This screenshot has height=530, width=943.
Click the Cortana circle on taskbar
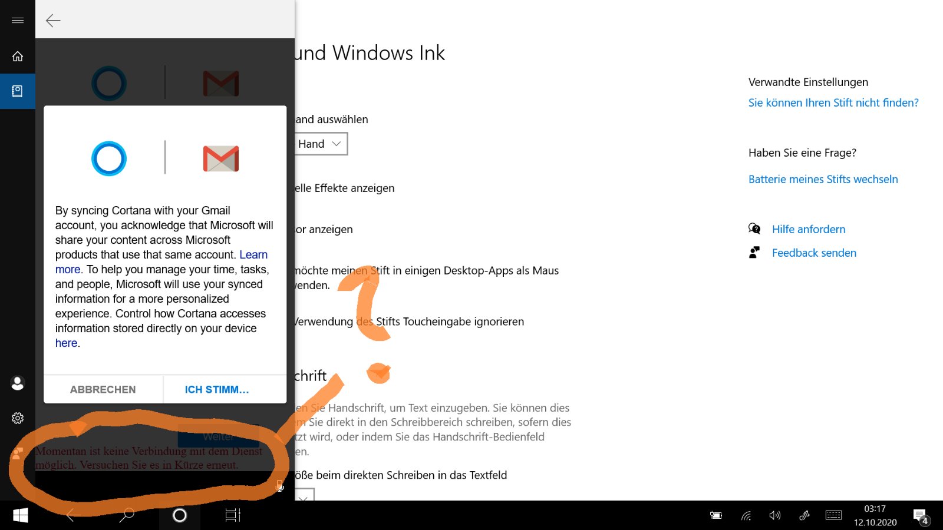(180, 515)
